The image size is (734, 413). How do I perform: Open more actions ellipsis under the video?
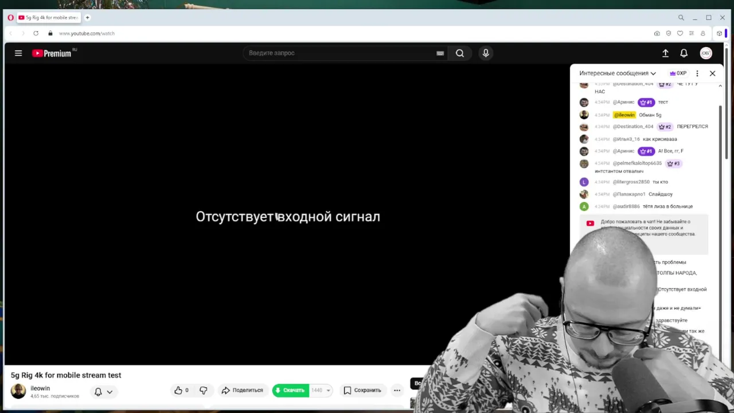(397, 390)
